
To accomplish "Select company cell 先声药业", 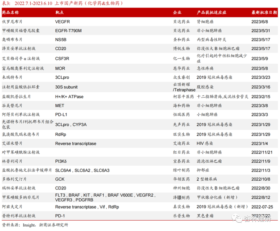I will [x=182, y=125].
